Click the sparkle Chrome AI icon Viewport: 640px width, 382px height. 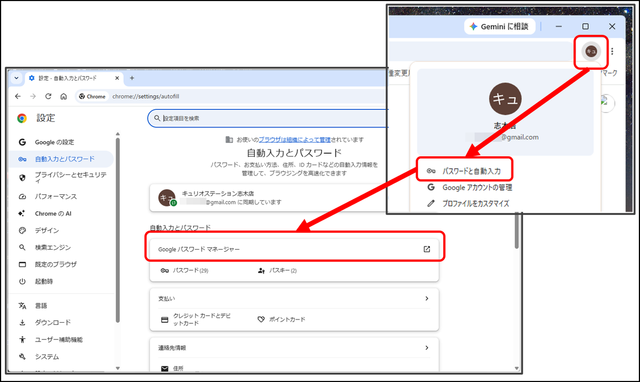(x=22, y=213)
